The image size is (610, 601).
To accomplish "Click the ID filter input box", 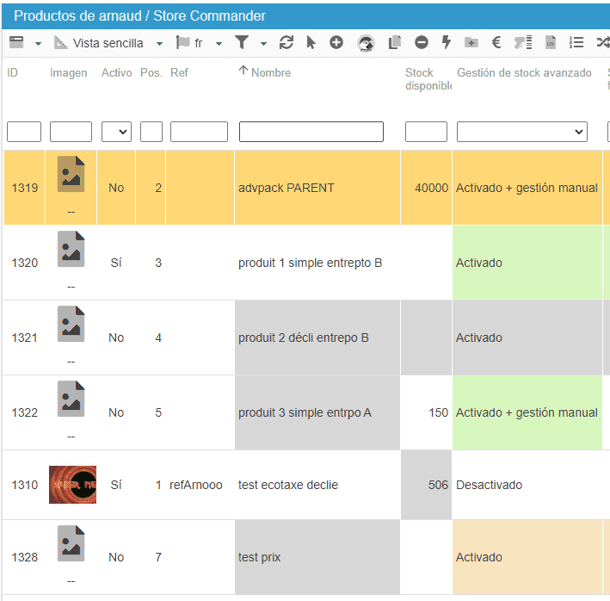I will point(24,132).
